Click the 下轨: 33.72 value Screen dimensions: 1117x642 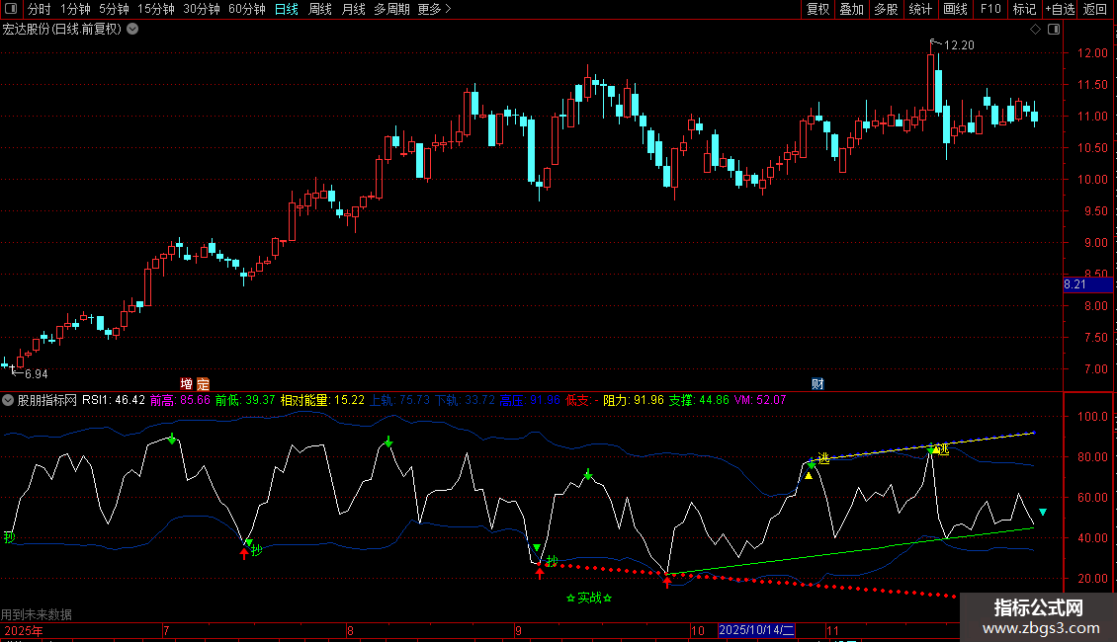(x=466, y=400)
